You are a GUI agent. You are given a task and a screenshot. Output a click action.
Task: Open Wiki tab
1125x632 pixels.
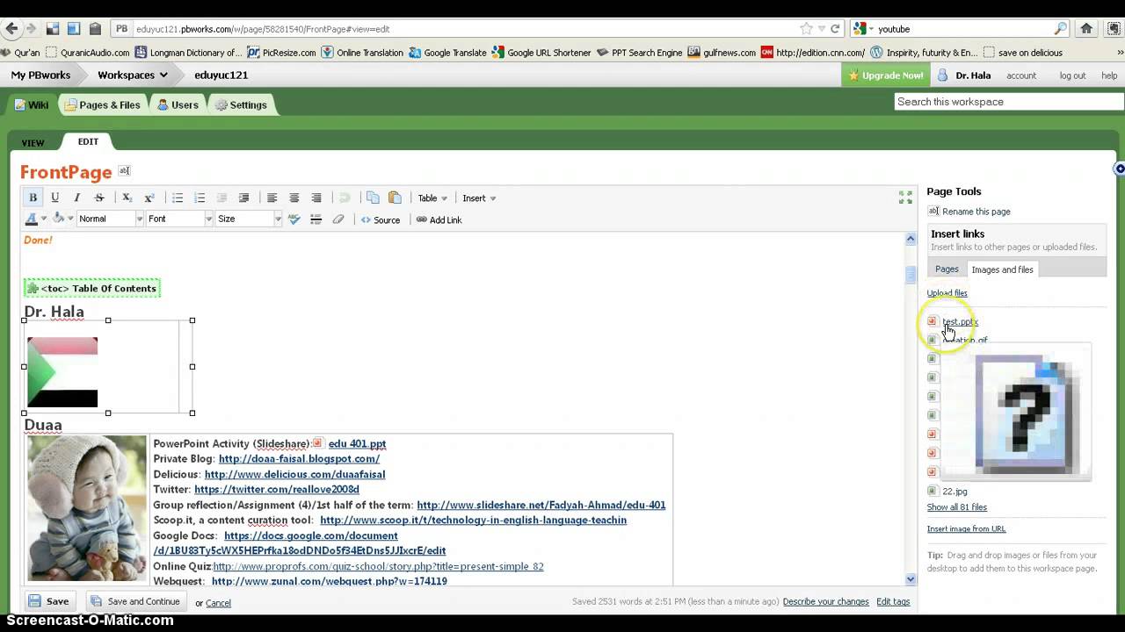(31, 104)
